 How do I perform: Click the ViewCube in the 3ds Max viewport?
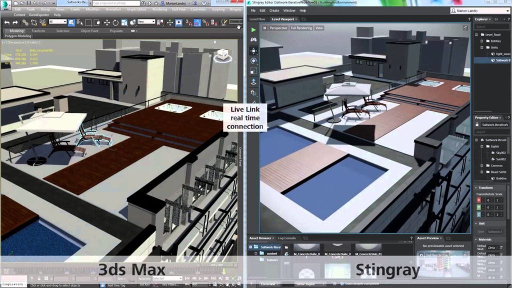point(222,54)
